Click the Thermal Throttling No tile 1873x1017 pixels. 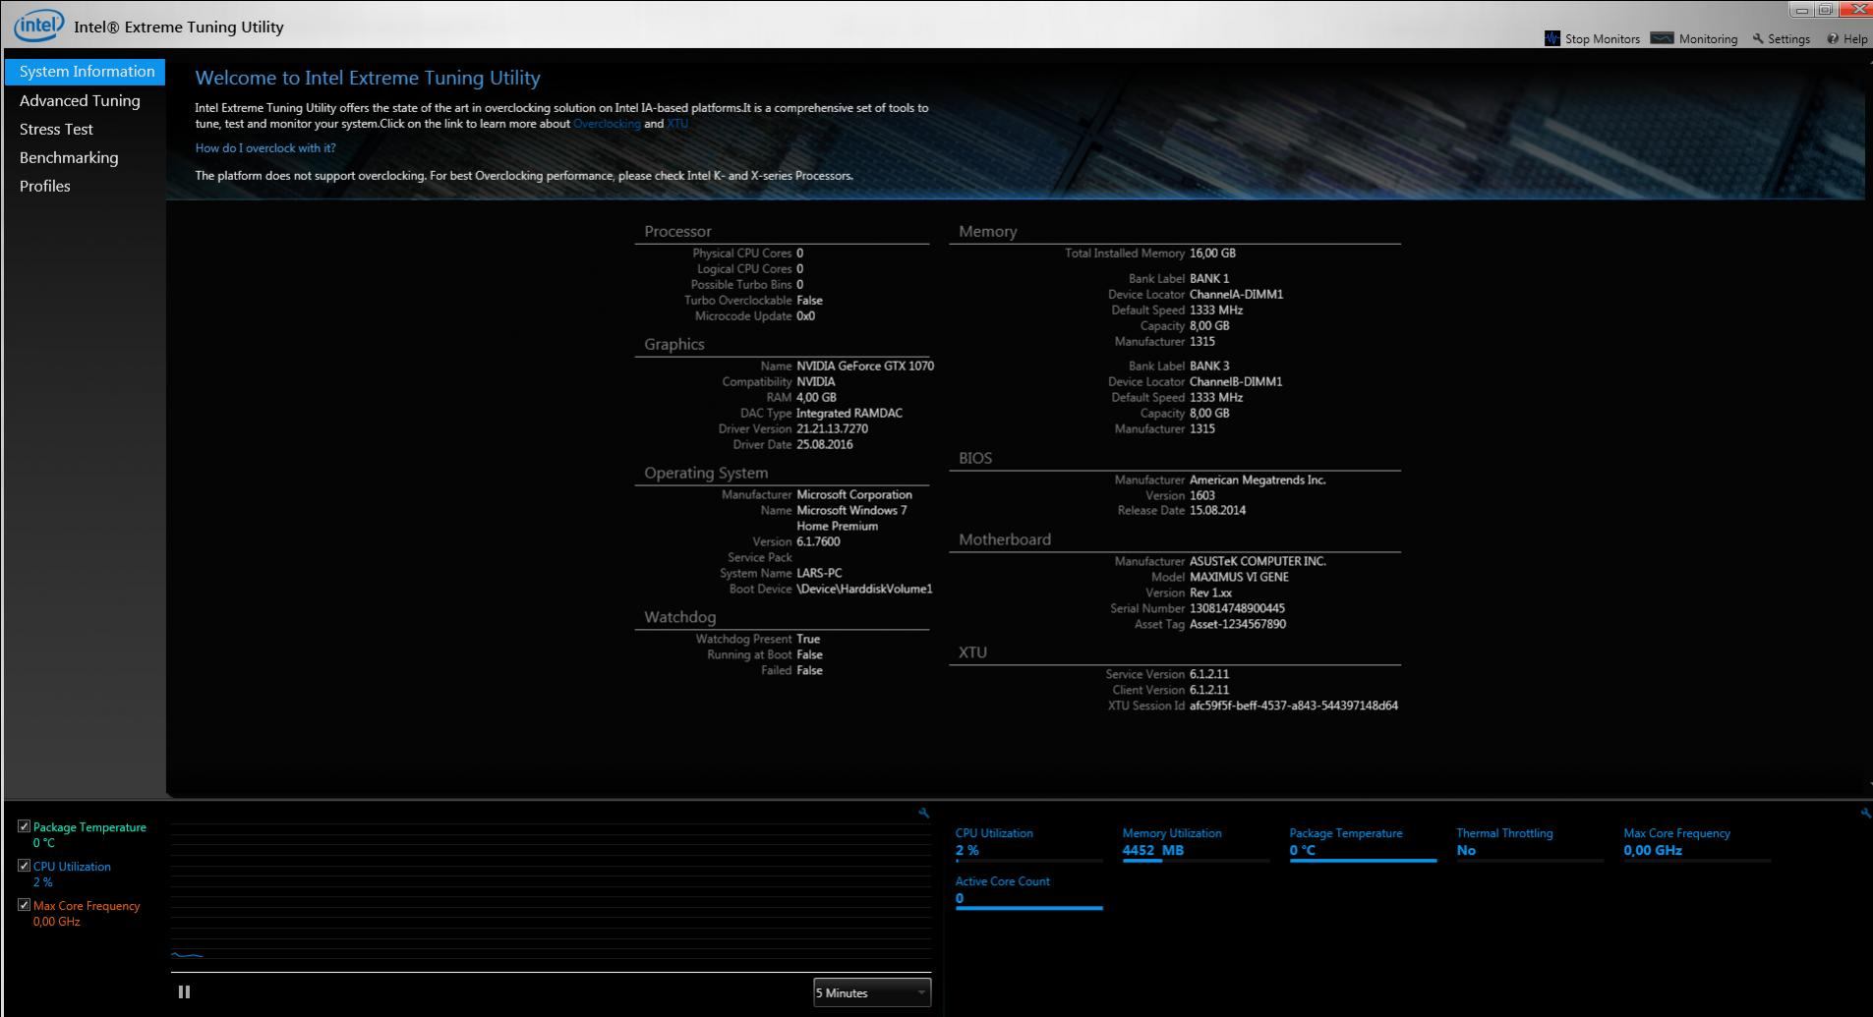coord(1530,843)
